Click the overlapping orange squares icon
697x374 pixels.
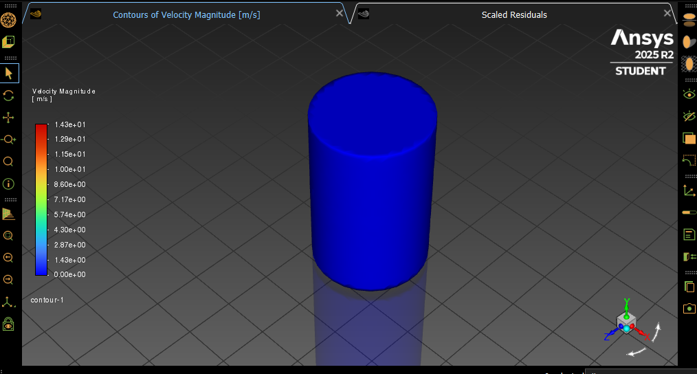689,138
